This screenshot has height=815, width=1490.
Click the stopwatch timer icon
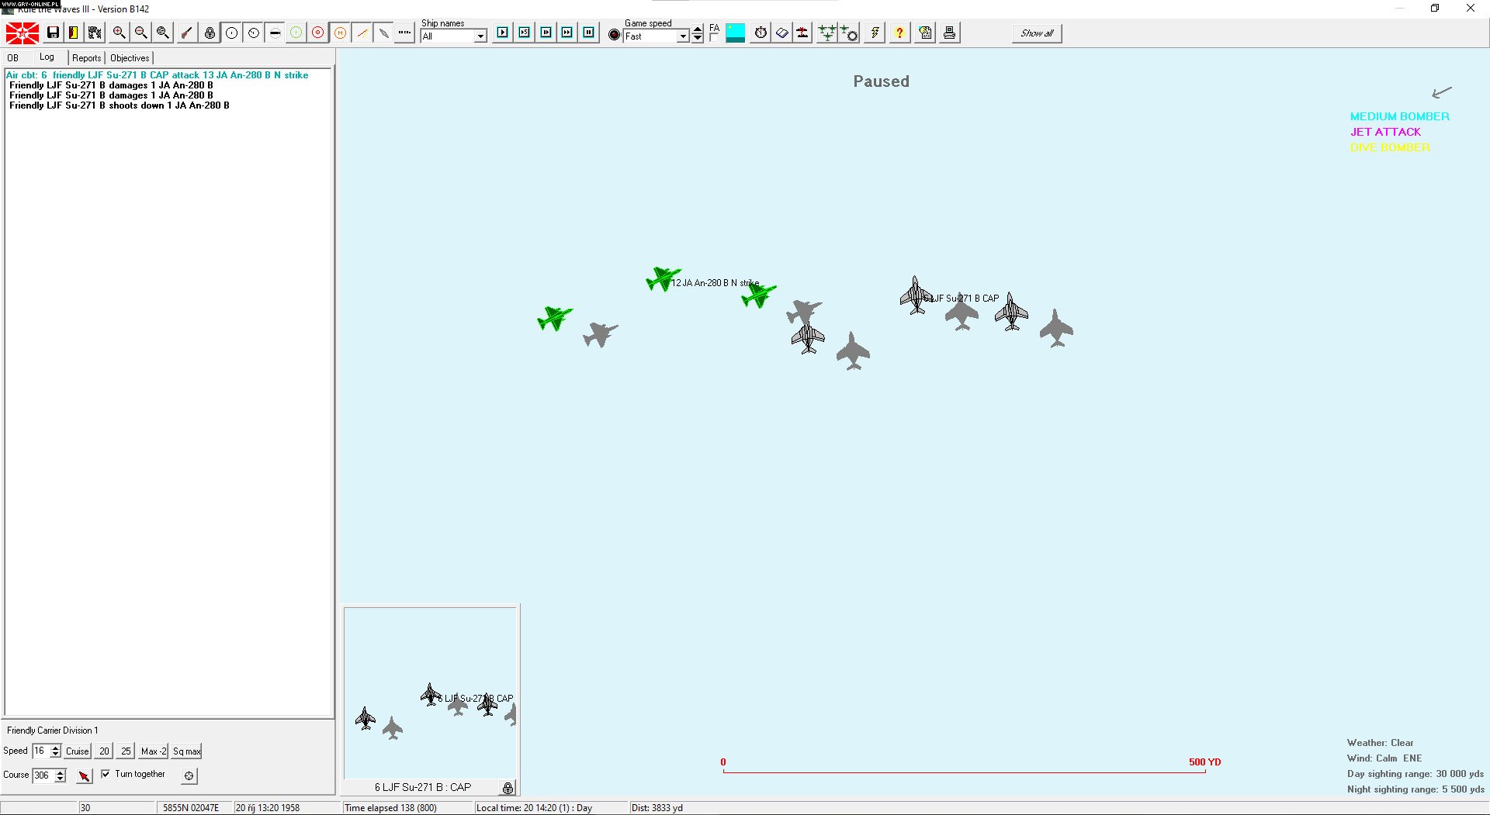pyautogui.click(x=760, y=33)
